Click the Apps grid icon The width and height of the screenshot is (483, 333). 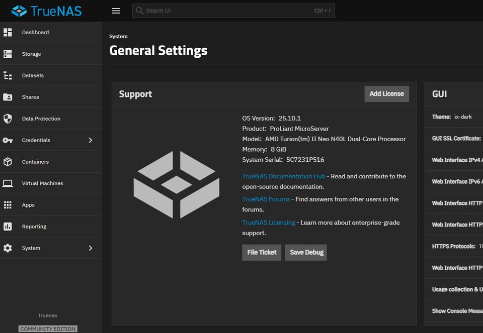click(x=8, y=205)
